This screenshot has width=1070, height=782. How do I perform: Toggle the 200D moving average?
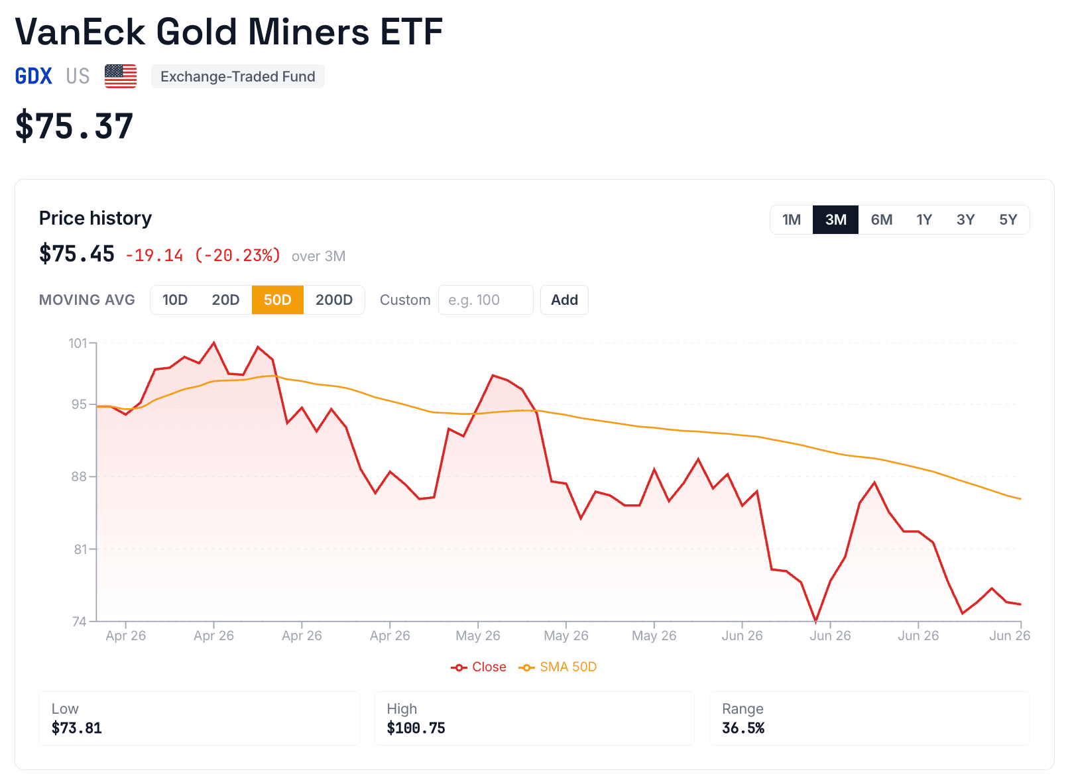[334, 300]
